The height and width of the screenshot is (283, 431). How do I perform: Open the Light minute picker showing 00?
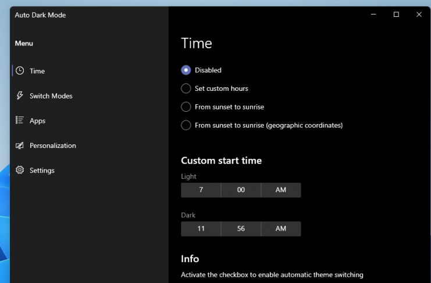pos(241,190)
